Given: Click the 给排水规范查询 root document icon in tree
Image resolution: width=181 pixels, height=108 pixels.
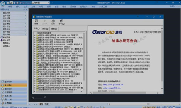Looking at the screenshot, I should click(x=38, y=33).
